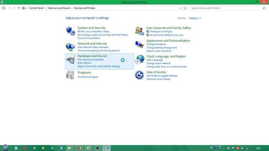Screen dimensions: 269x151
Task: Click Find and fix problems link
Action: point(89,38)
